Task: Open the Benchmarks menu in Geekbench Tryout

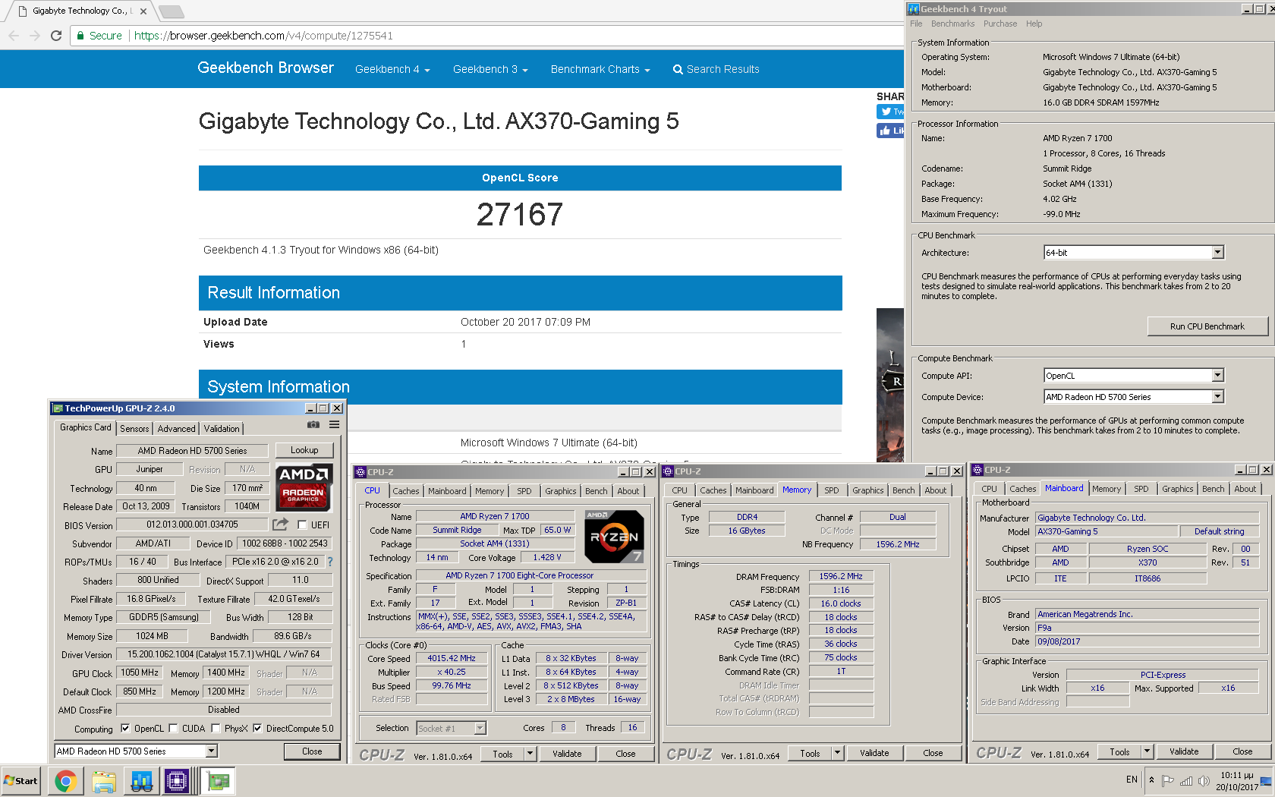Action: tap(952, 24)
